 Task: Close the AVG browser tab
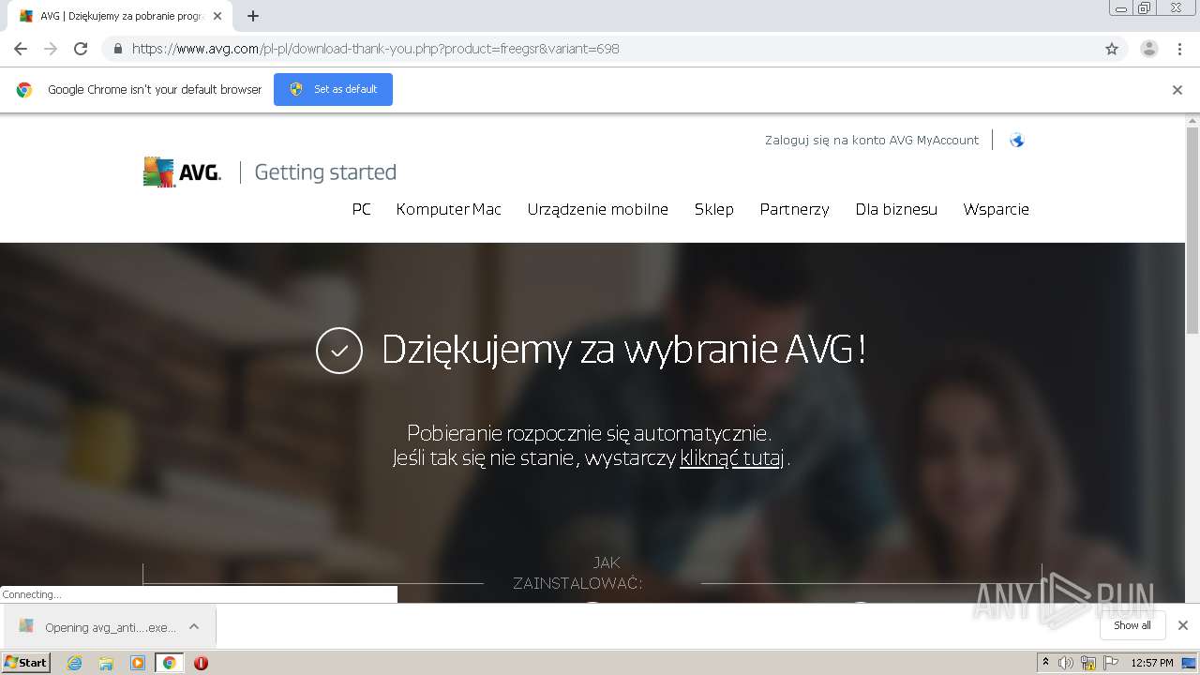point(217,16)
